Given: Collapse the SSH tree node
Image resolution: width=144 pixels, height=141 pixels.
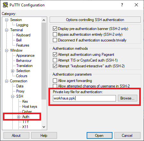Looking at the screenshot, I should tap(12, 96).
